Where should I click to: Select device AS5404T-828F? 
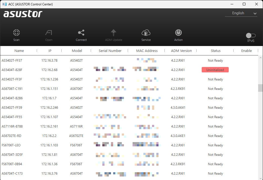12,70
